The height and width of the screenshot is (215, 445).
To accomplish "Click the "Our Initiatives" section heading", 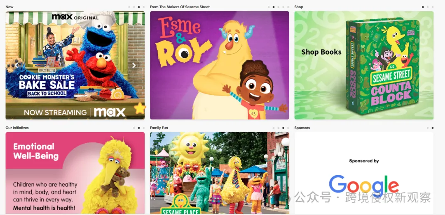I will tap(17, 128).
